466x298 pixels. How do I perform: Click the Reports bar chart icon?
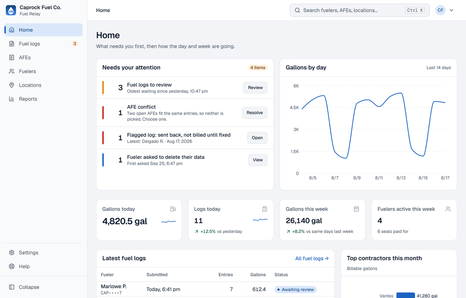(12, 99)
